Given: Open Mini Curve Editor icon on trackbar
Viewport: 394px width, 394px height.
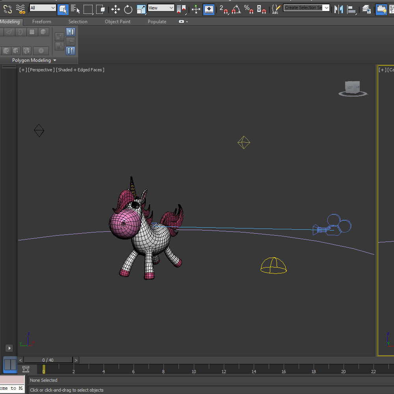Looking at the screenshot, I should click(x=26, y=369).
